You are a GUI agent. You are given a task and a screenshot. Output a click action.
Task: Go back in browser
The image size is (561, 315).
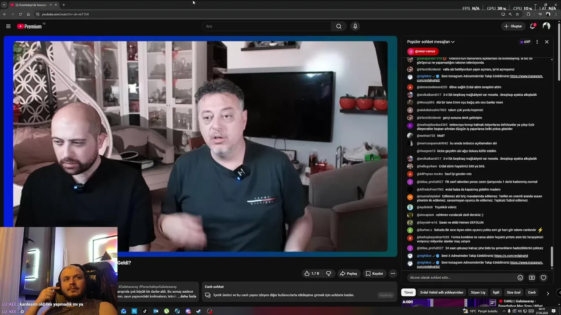coord(4,14)
